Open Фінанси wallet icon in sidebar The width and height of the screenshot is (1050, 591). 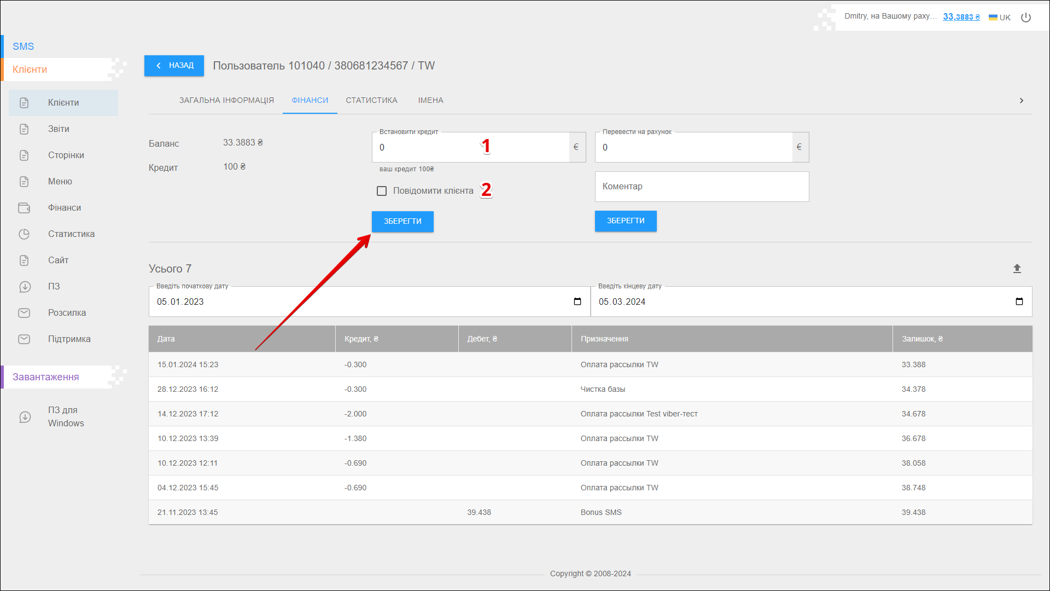pos(24,208)
